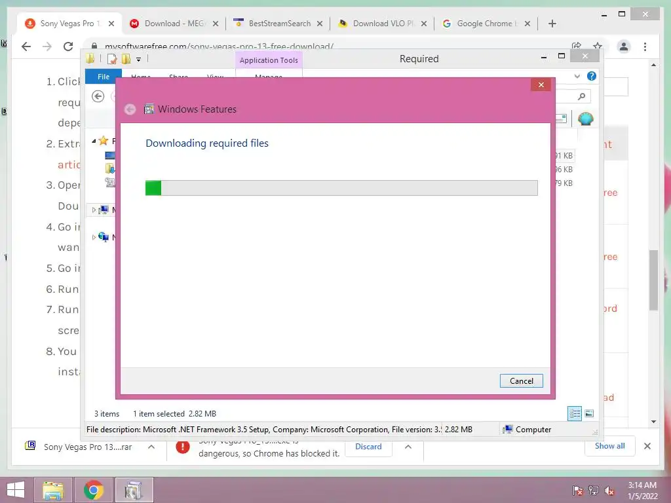Click Chrome forward arrow
671x503 pixels.
pyautogui.click(x=47, y=47)
